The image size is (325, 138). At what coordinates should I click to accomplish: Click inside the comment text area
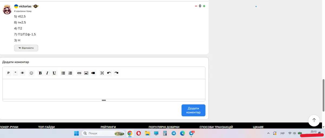[x=104, y=89]
